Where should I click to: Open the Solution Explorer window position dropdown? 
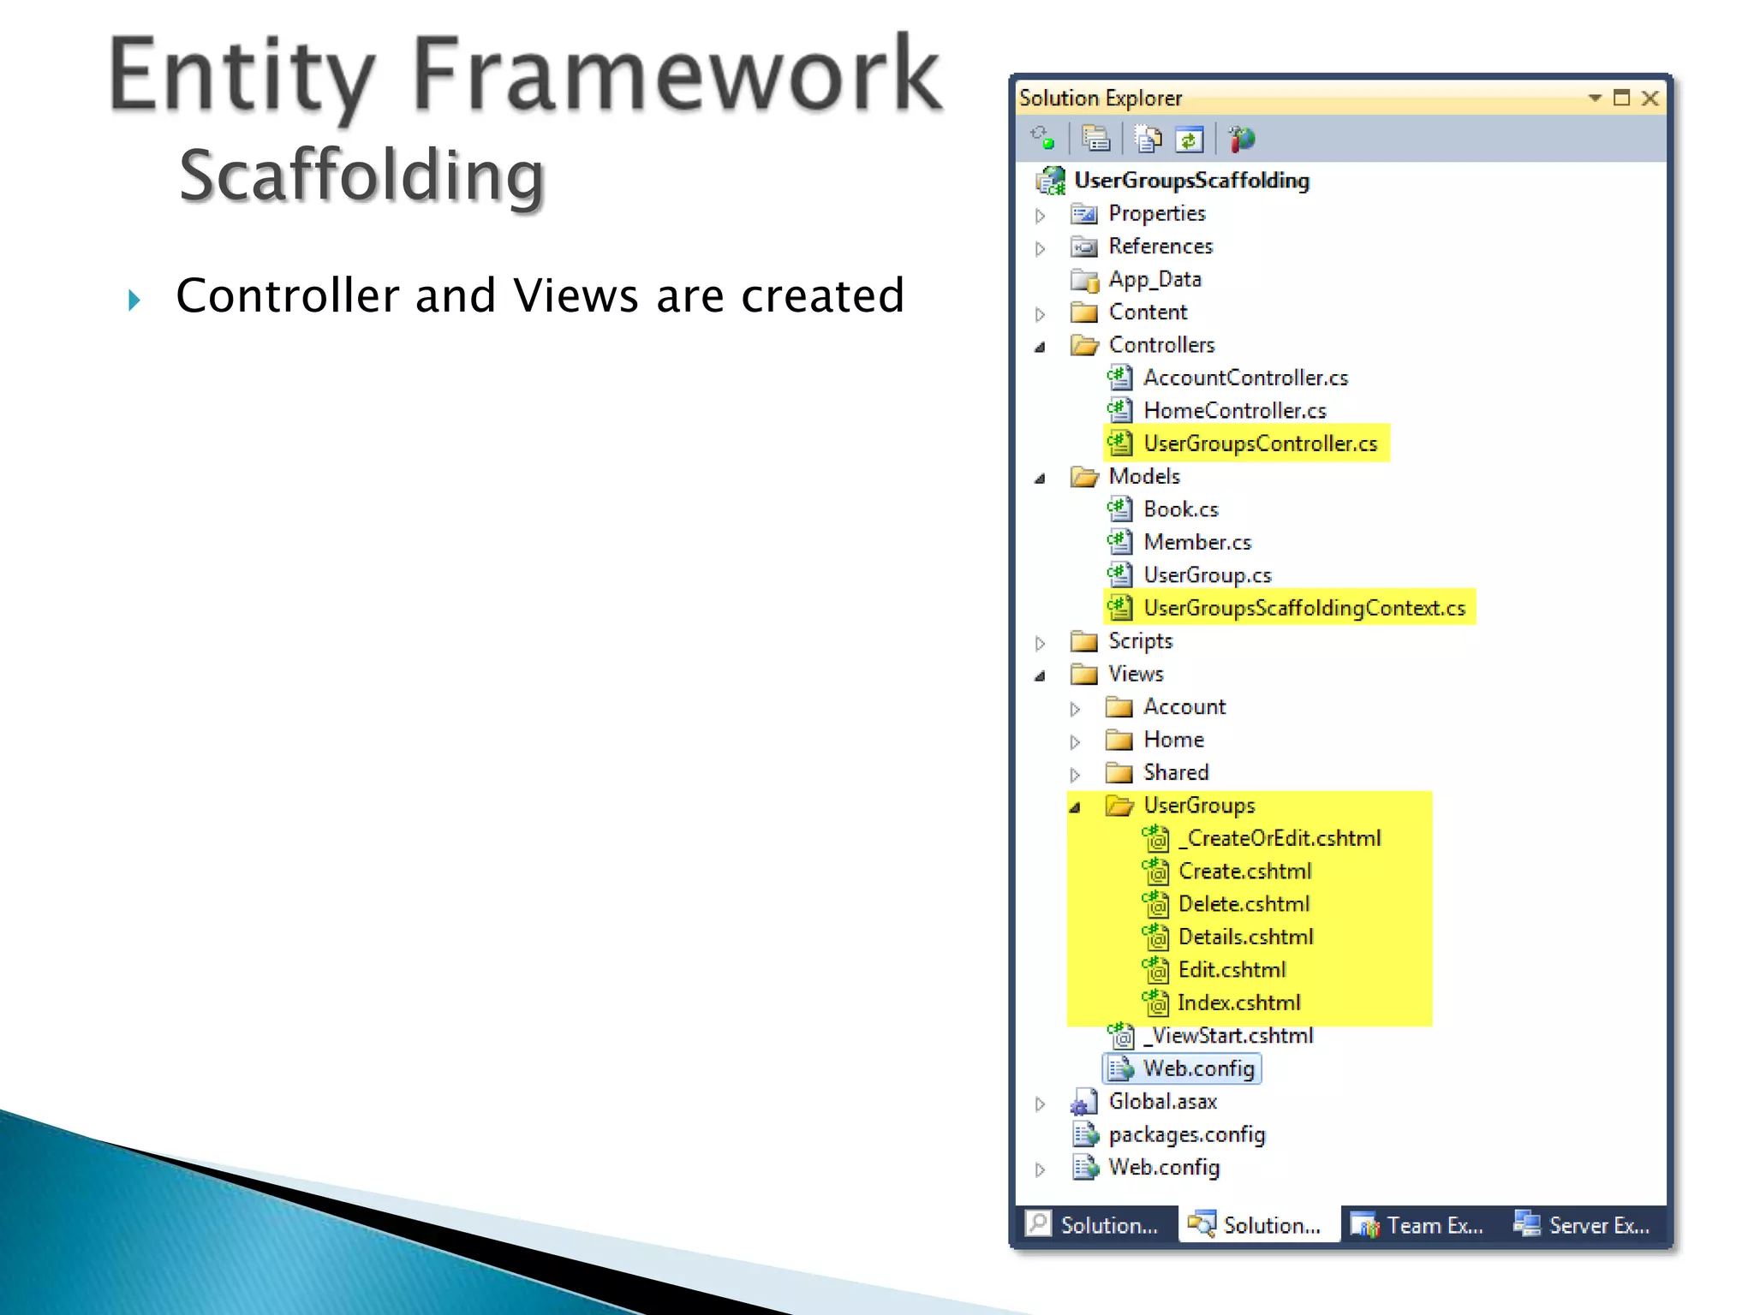(1595, 98)
